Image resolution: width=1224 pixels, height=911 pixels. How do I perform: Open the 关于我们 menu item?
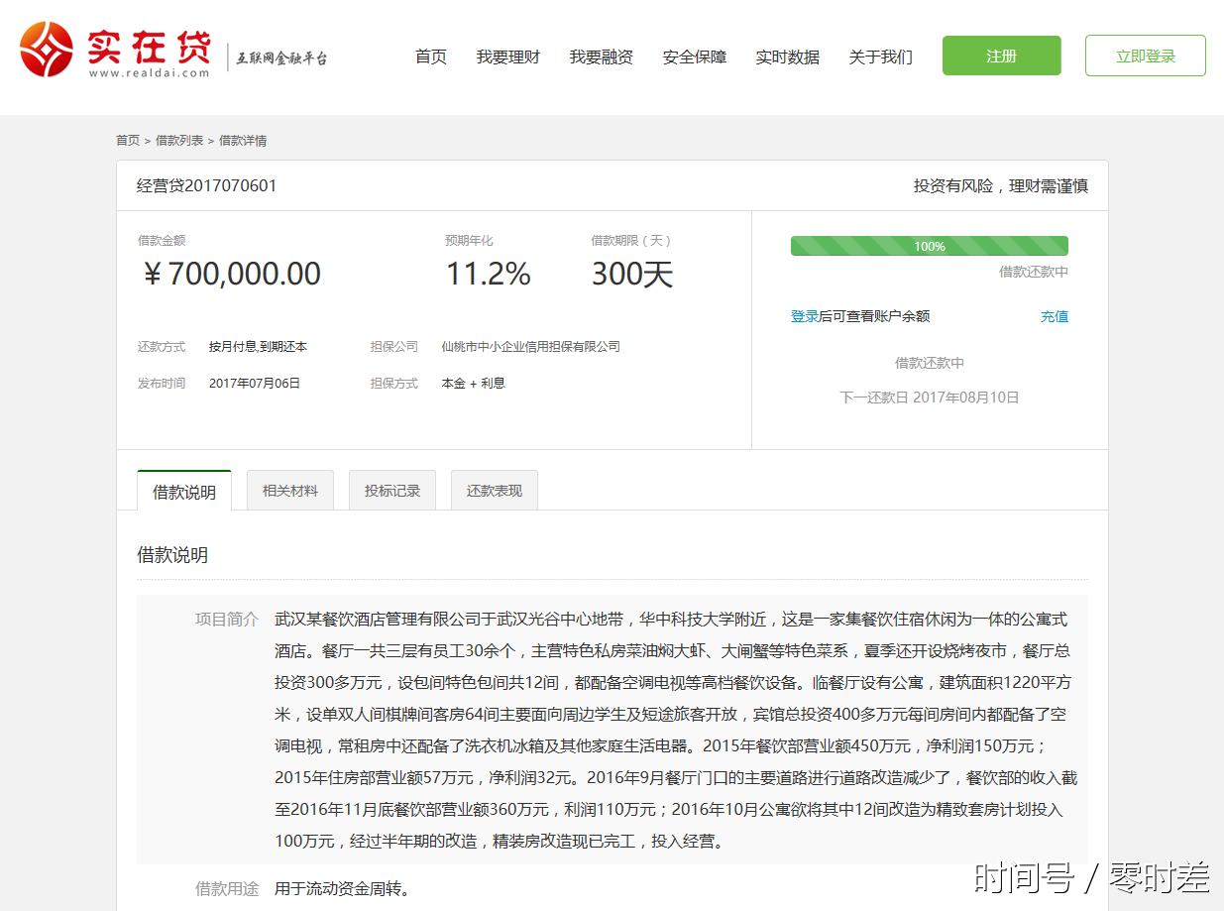(x=880, y=57)
